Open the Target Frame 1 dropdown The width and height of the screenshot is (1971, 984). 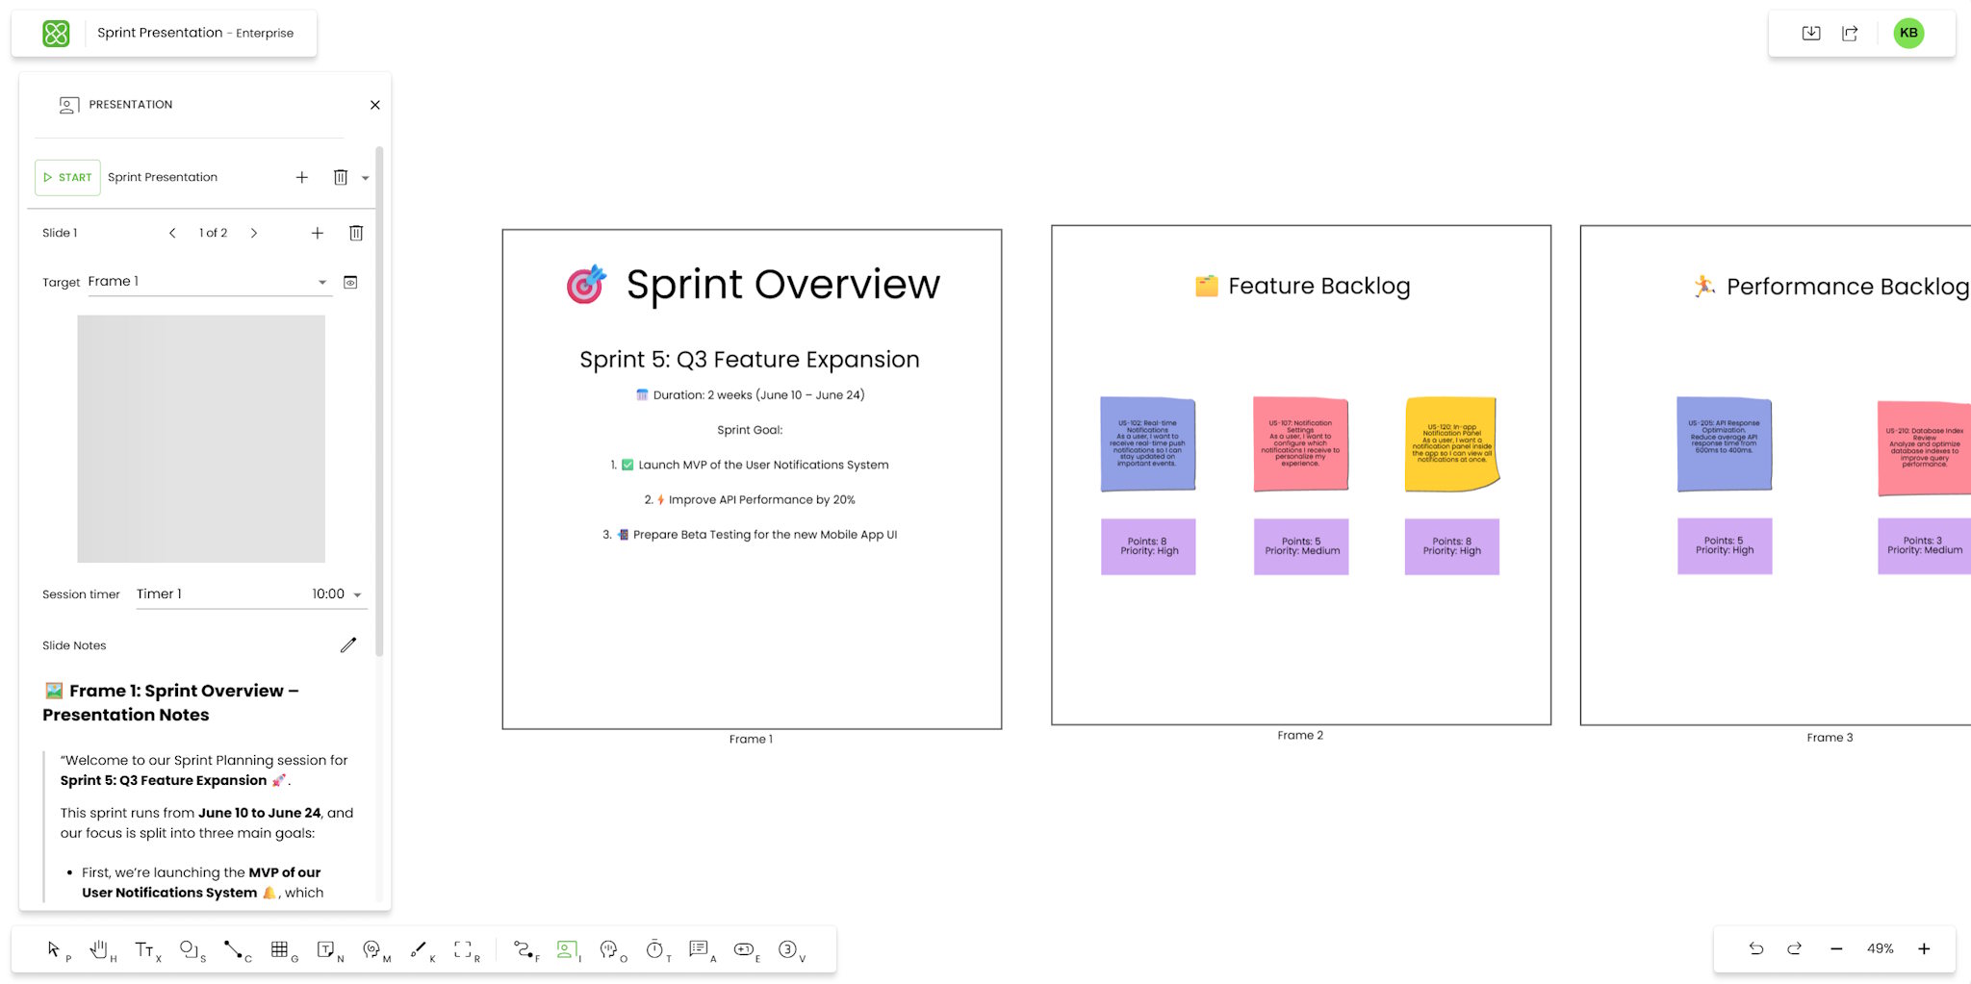(x=210, y=282)
